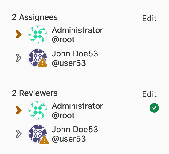This screenshot has height=154, width=169.
Task: Click the warning triangle on the John Doe53 assignee avatar
Action: point(42,63)
